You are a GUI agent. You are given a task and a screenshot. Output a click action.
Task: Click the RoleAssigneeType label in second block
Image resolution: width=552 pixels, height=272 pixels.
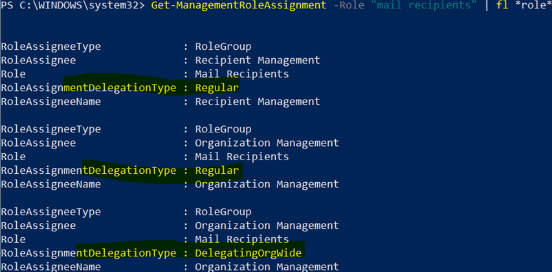click(x=51, y=129)
